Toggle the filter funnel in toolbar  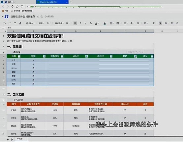160,23
